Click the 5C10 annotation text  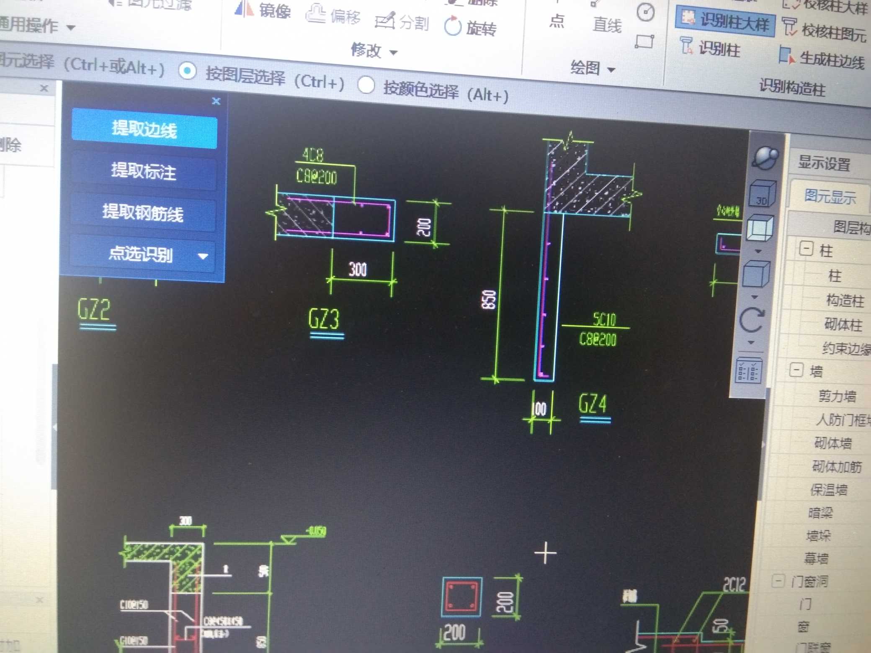click(605, 320)
